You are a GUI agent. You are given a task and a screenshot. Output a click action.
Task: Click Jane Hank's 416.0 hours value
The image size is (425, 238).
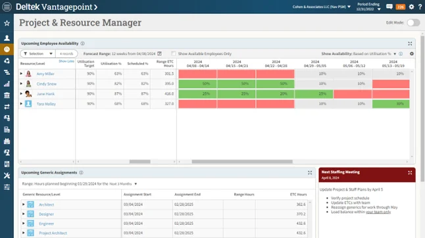point(169,93)
